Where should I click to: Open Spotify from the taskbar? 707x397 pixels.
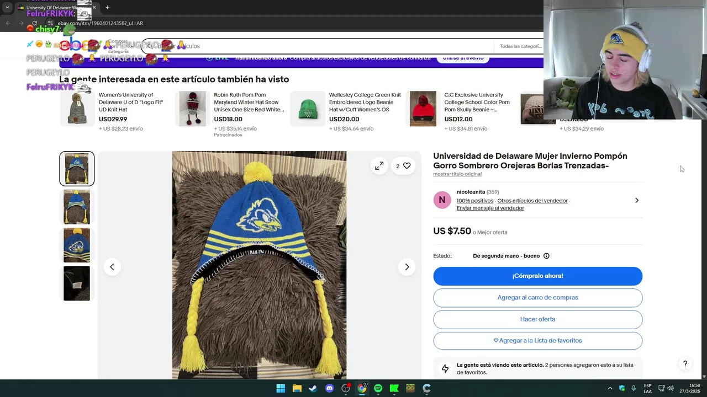378,388
